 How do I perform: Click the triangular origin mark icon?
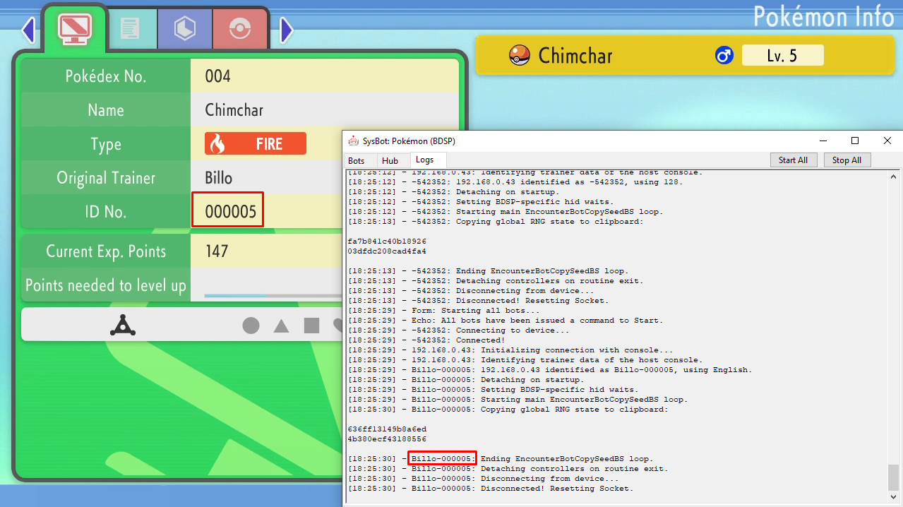point(123,325)
